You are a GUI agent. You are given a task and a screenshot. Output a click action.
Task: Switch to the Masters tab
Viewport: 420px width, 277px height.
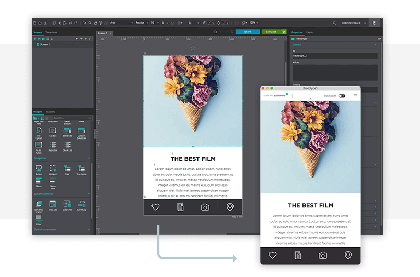coord(50,112)
